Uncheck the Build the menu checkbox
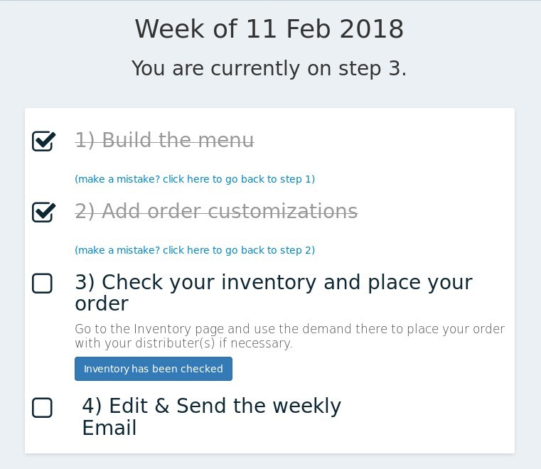Viewport: 541px width, 469px height. (x=43, y=141)
